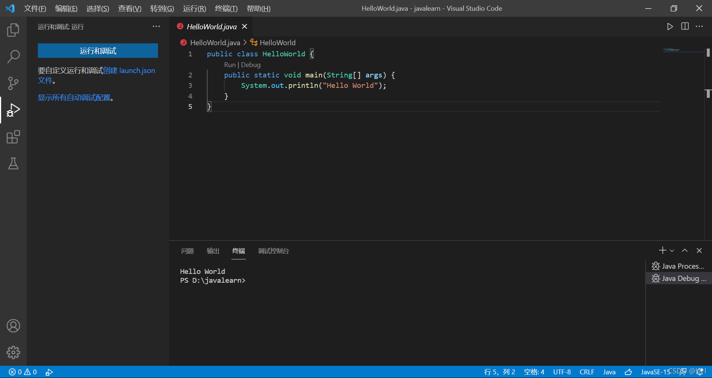Click the debug launch icon in status bar
The height and width of the screenshot is (378, 712).
click(x=49, y=372)
